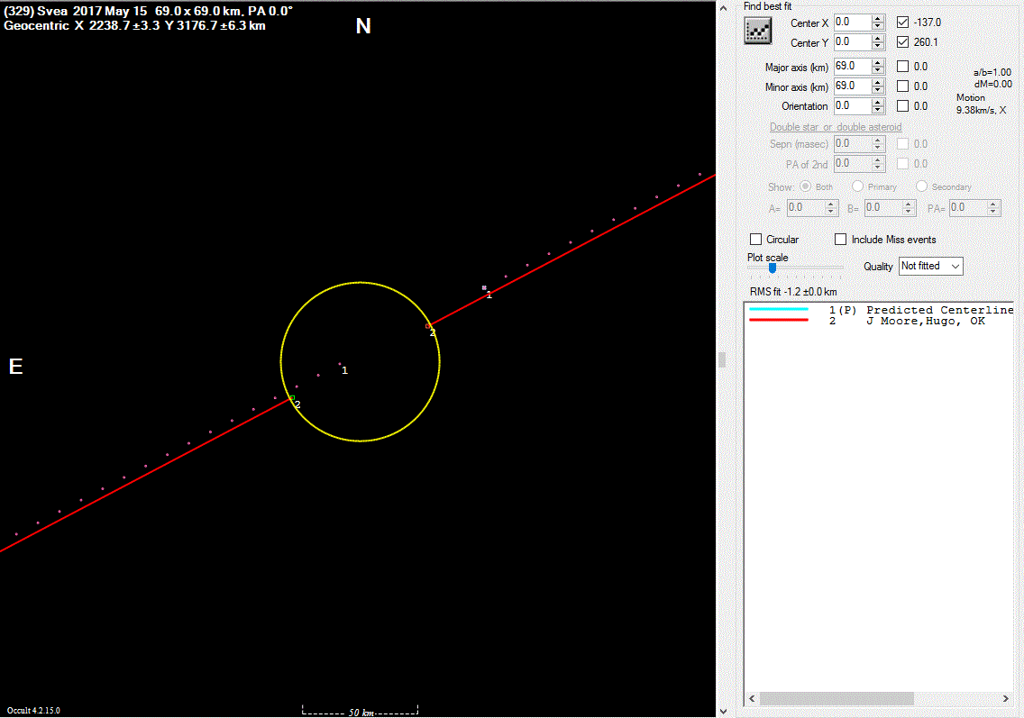
Task: Click the plot's vertical scrollbar down arrow
Action: click(x=721, y=711)
